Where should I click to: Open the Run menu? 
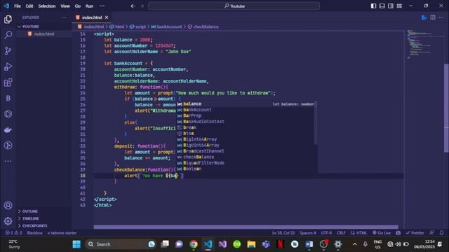point(89,6)
